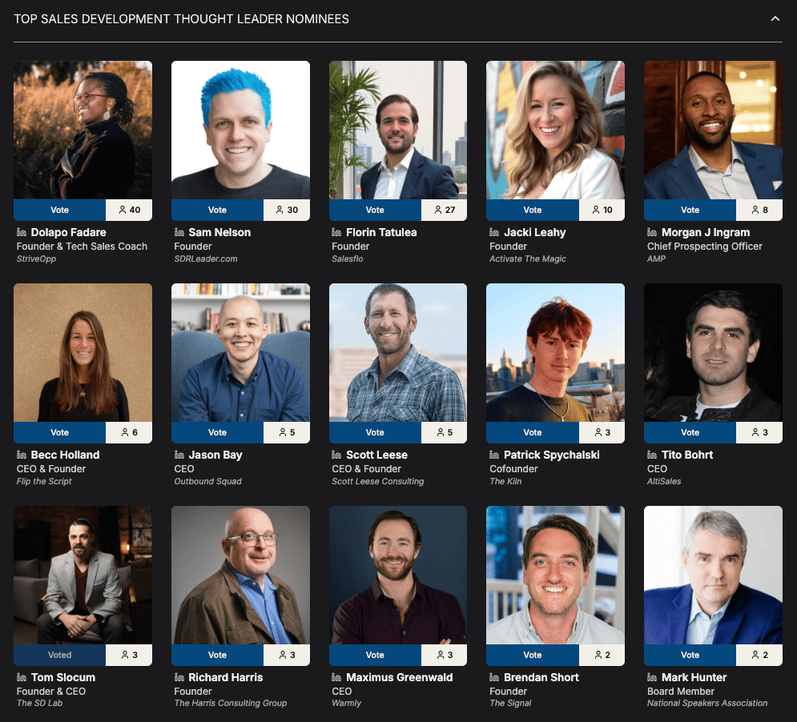Vote for Brendan Short
Screen dimensions: 797x722
point(533,655)
